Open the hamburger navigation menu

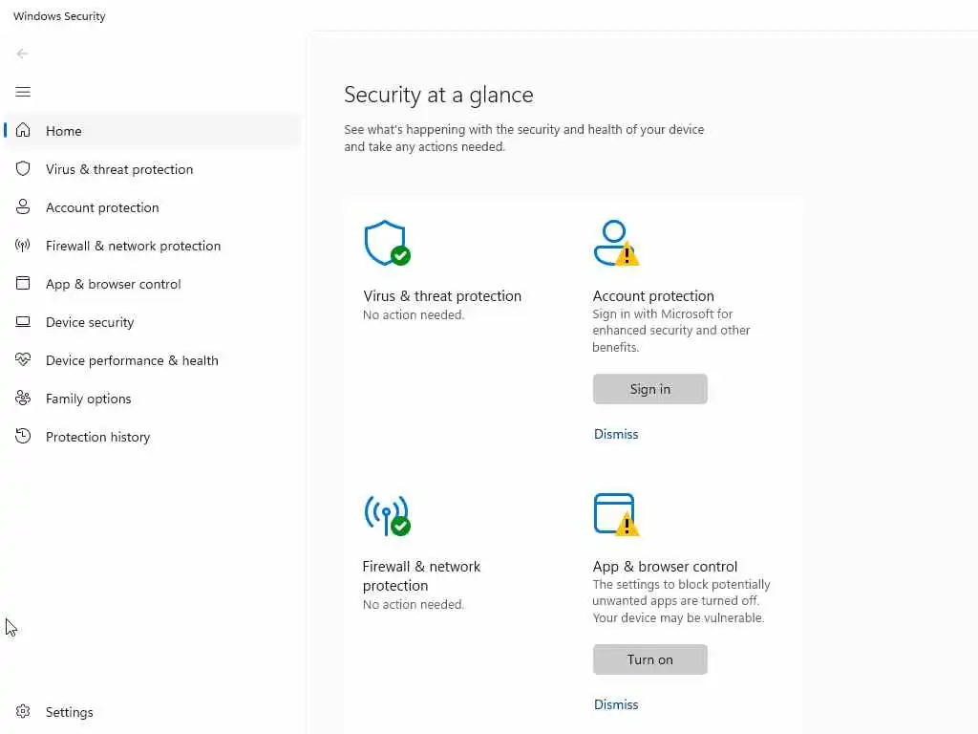(x=23, y=93)
